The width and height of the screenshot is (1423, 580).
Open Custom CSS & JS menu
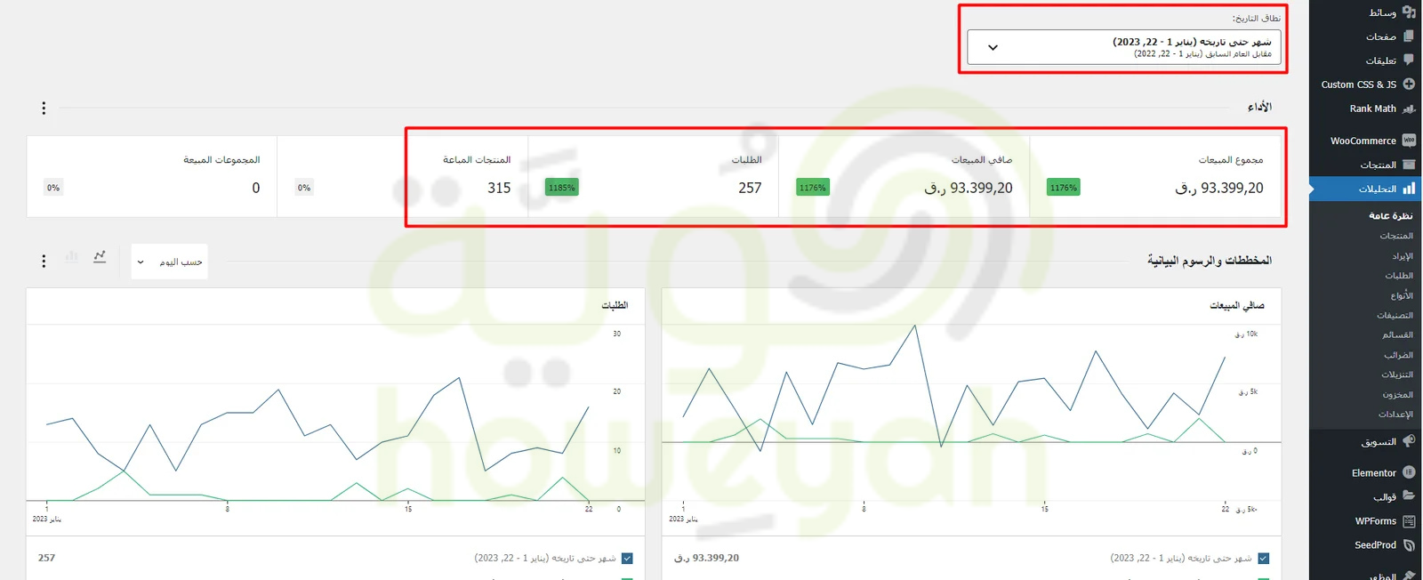[x=1358, y=85]
